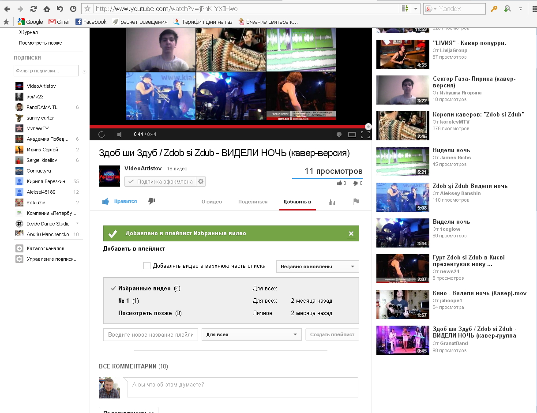Dismiss the green added-to-playlist notification
This screenshot has height=413, width=537.
351,233
